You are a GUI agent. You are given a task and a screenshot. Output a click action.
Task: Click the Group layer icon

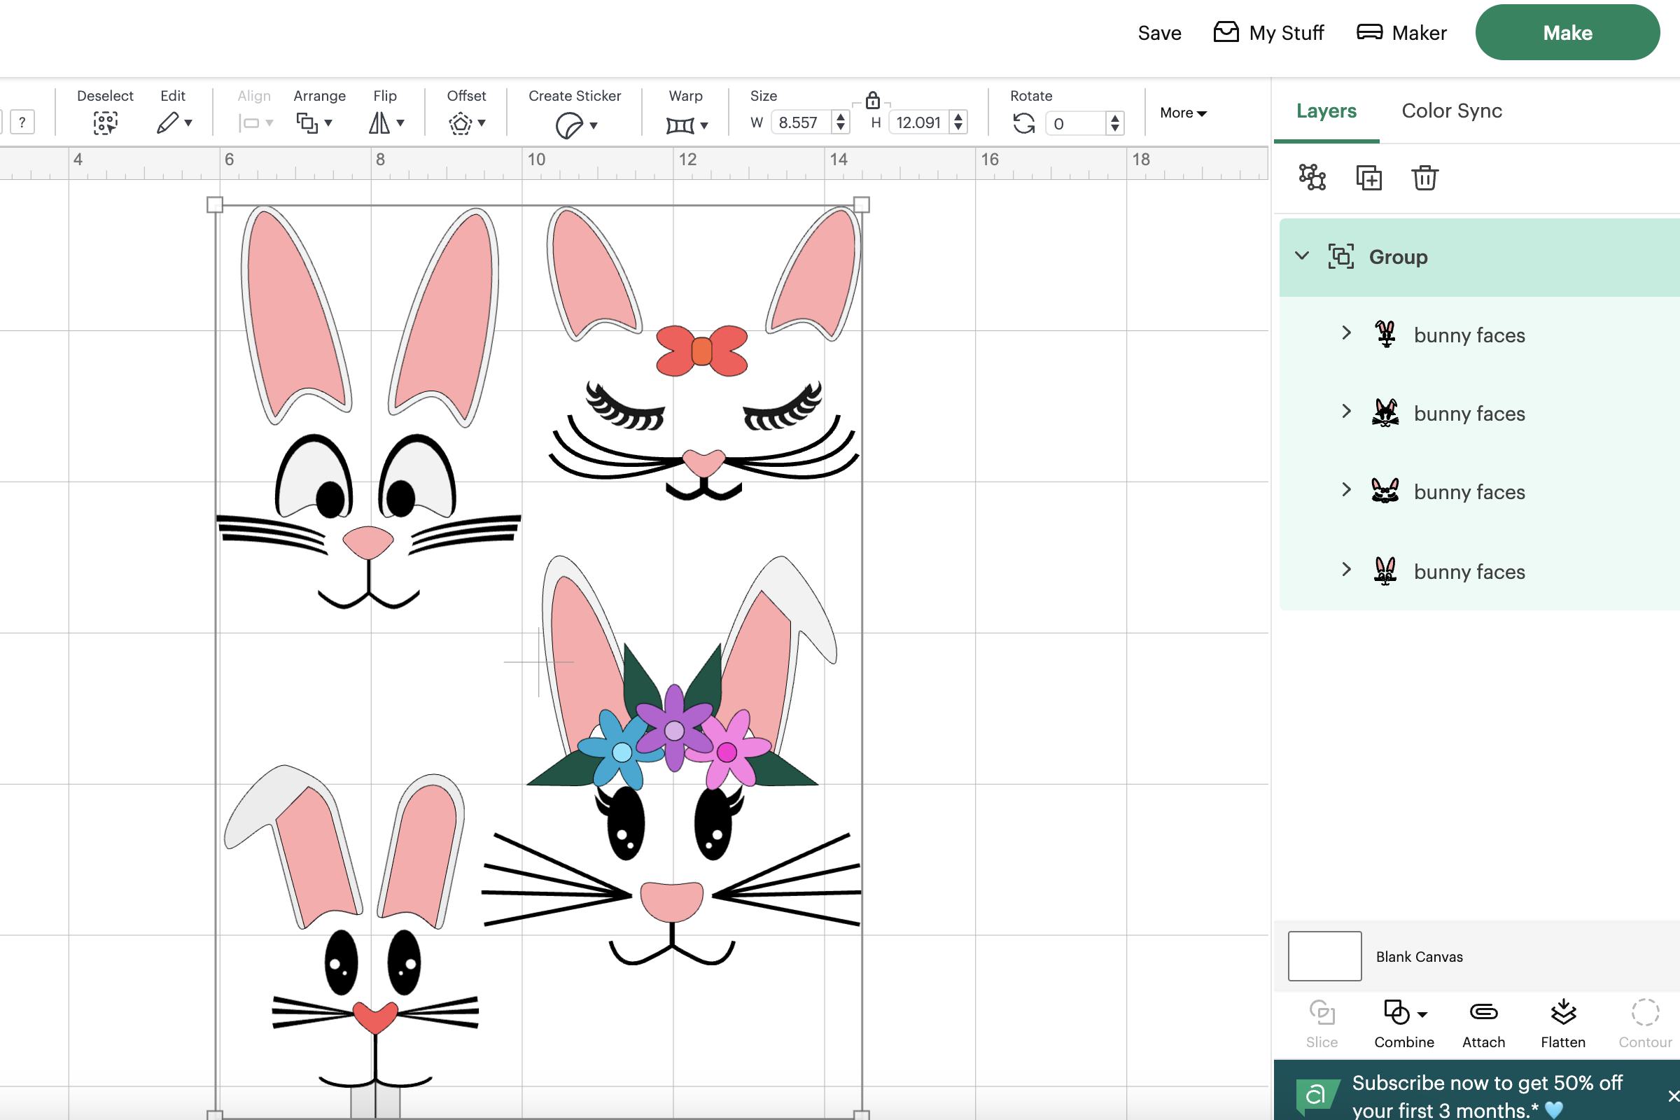(x=1340, y=256)
